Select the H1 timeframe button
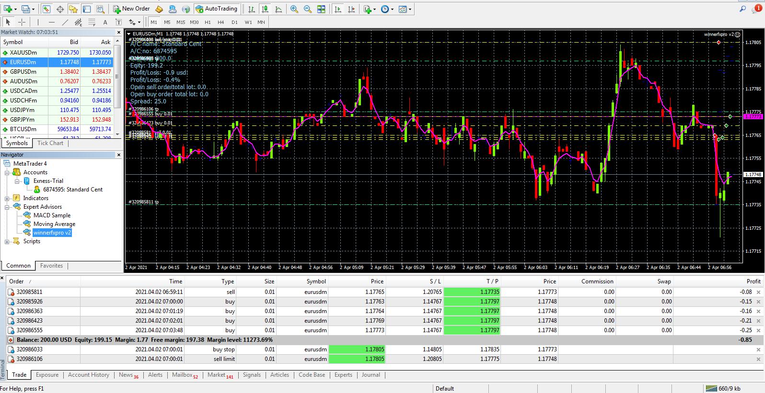Image resolution: width=765 pixels, height=393 pixels. tap(208, 22)
